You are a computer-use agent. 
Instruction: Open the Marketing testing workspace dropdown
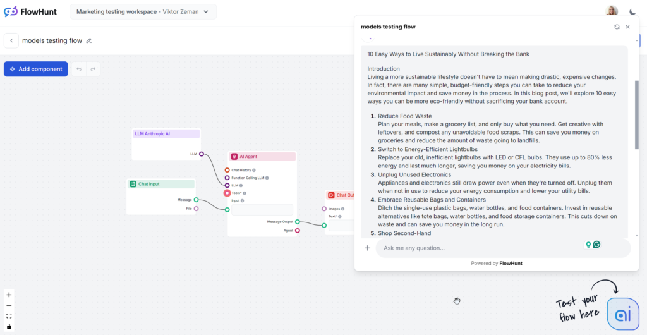143,12
